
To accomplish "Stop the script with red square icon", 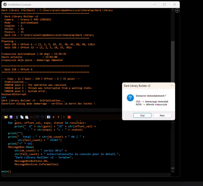I will pos(69,117).
